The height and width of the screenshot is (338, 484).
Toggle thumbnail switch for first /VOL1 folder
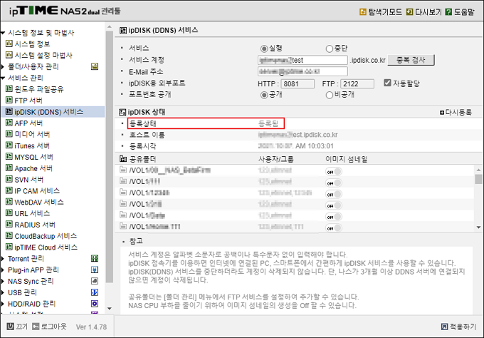pyautogui.click(x=334, y=172)
